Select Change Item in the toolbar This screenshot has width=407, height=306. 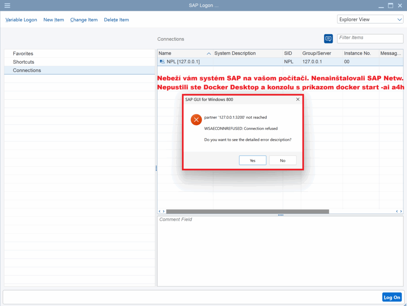[x=84, y=20]
